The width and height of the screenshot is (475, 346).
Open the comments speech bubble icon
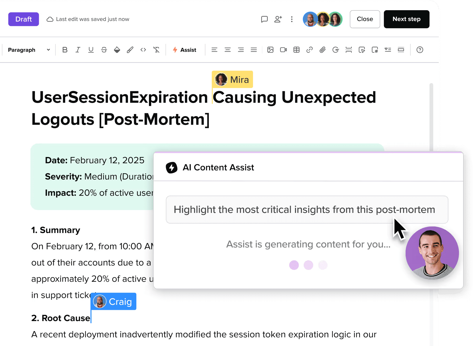click(x=264, y=19)
